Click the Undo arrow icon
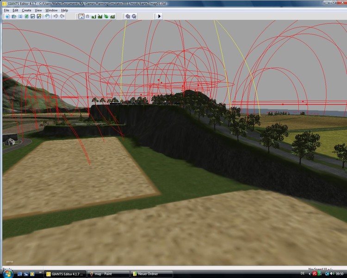The image size is (347, 278). (56, 16)
